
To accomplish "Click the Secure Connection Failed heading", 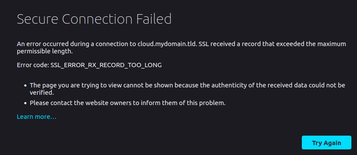I will point(94,19).
